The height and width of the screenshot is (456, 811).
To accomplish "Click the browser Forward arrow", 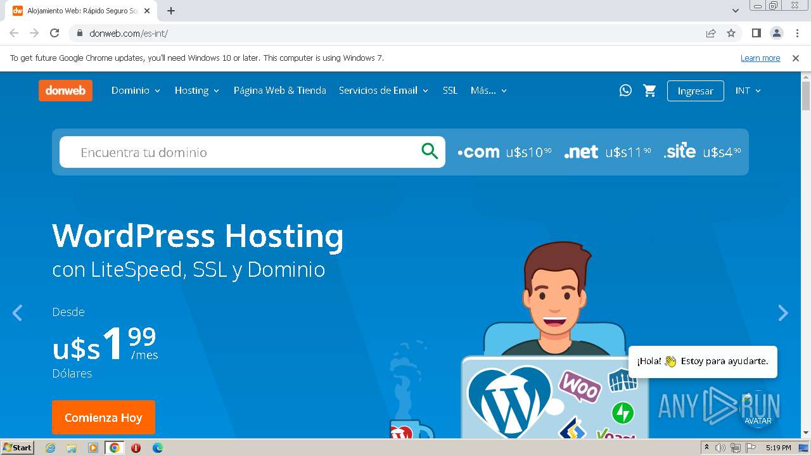I will (34, 34).
